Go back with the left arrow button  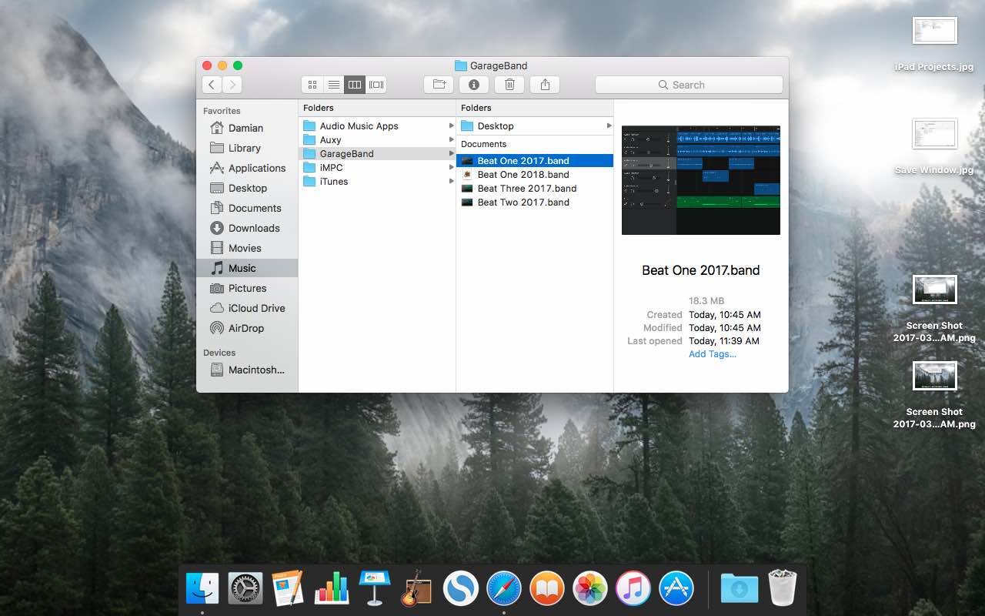pyautogui.click(x=212, y=85)
